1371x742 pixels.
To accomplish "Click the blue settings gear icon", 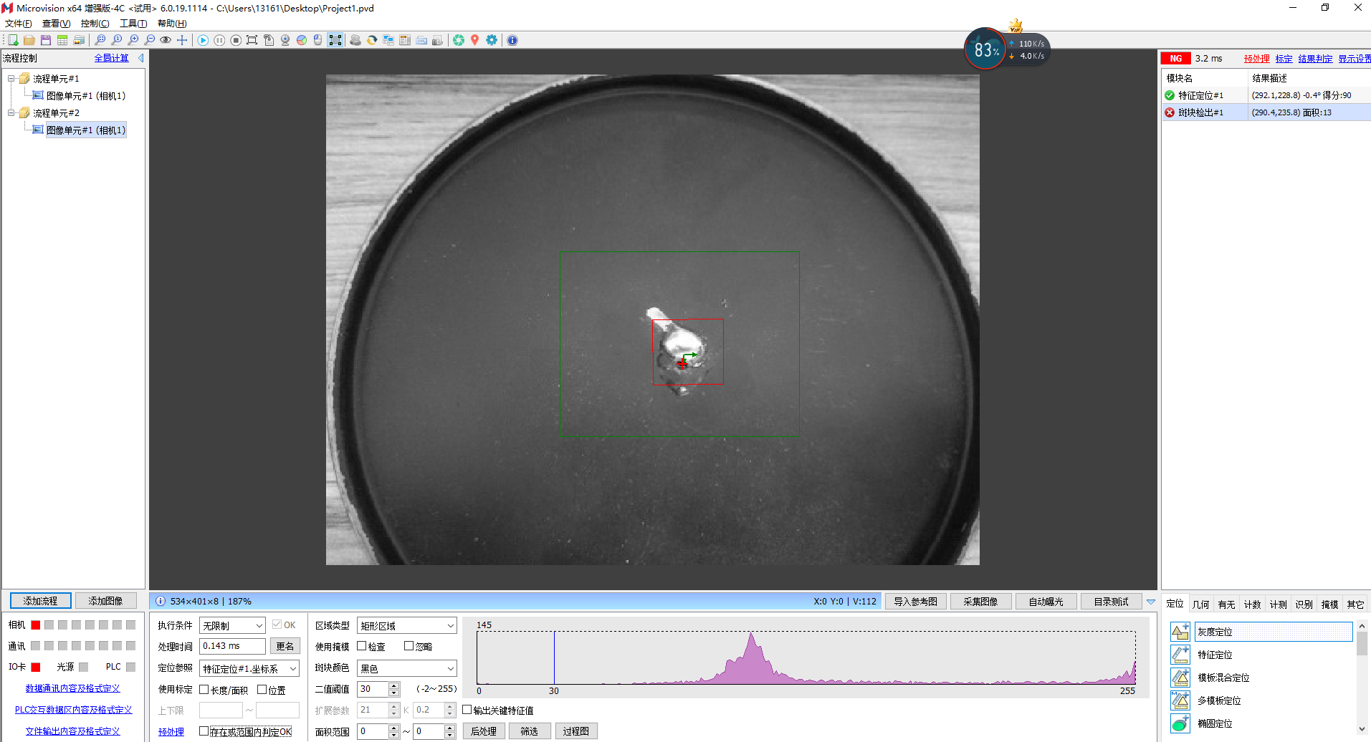I will click(x=492, y=40).
